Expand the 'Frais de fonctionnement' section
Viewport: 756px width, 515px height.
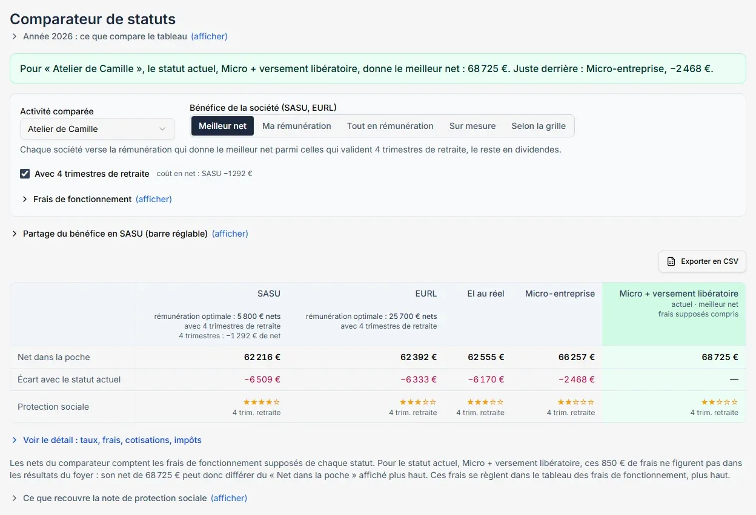[97, 199]
